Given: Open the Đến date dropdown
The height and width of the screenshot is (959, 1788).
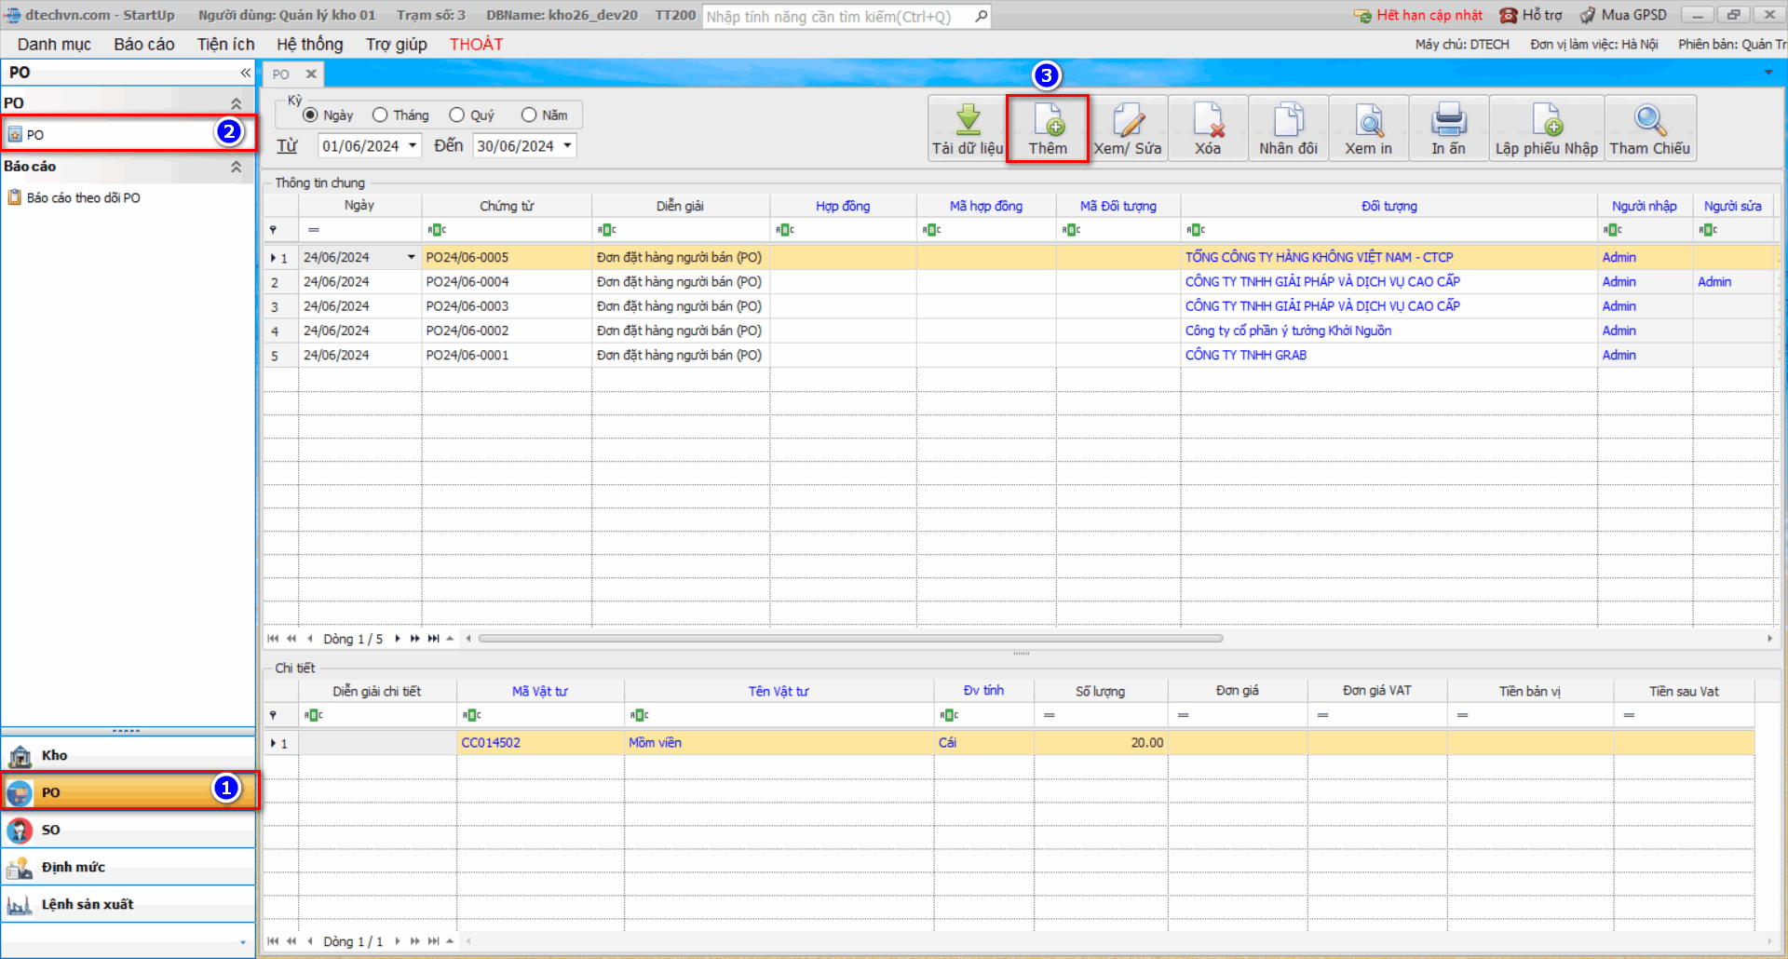Looking at the screenshot, I should point(567,146).
